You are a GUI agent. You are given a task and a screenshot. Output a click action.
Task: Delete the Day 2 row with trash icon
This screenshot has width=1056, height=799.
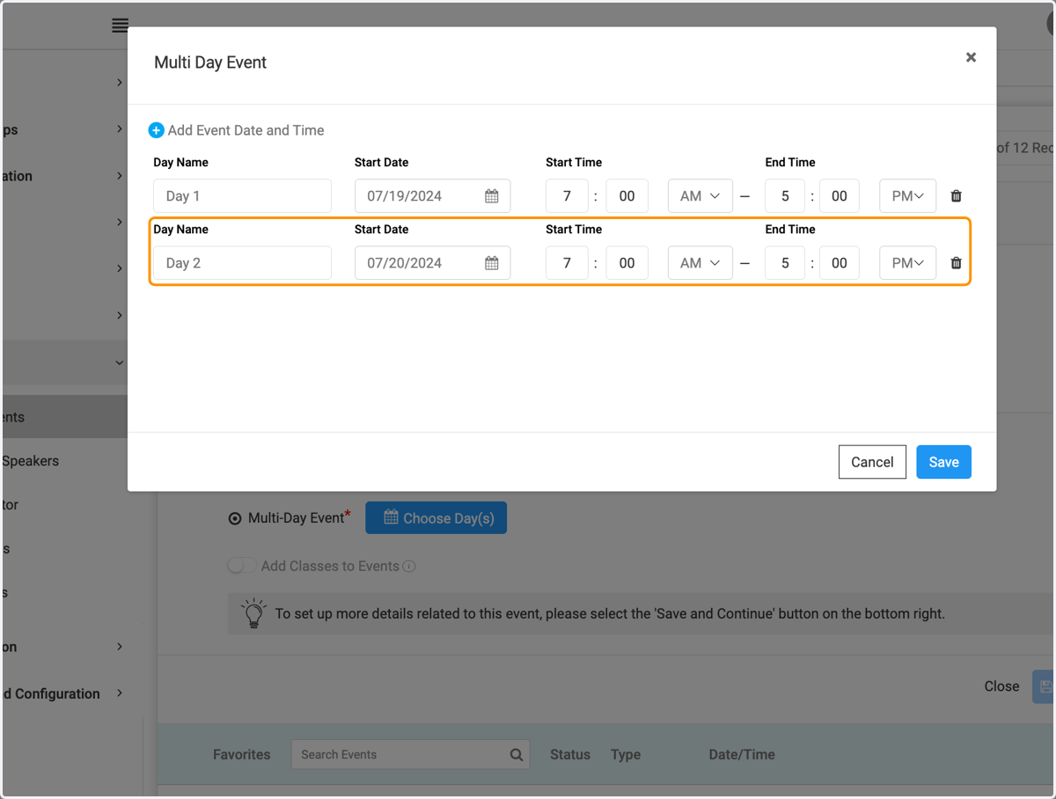957,263
